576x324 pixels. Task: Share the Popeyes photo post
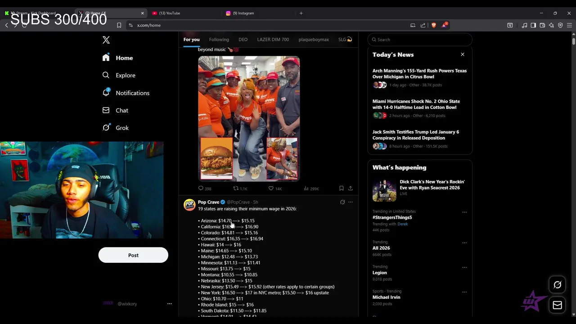(x=351, y=189)
